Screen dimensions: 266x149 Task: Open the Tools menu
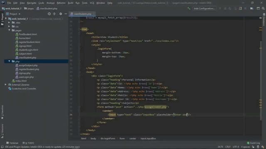click(x=85, y=3)
